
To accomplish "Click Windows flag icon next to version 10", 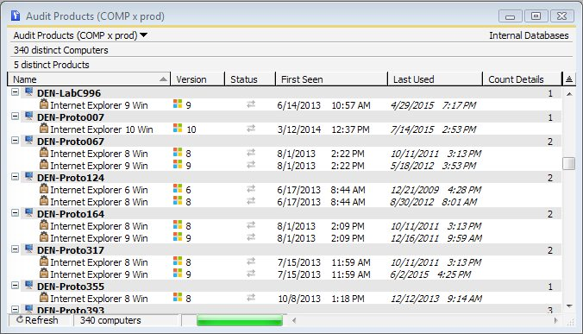I will (x=178, y=128).
